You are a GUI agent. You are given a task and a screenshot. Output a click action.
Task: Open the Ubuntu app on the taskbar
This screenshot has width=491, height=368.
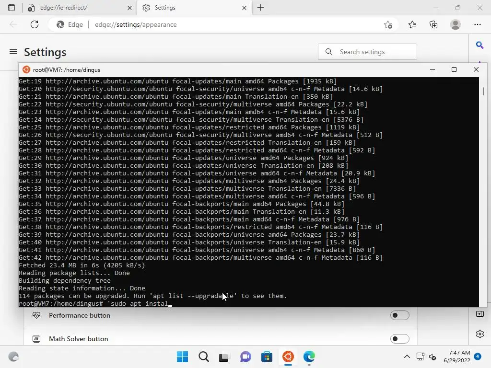point(288,356)
